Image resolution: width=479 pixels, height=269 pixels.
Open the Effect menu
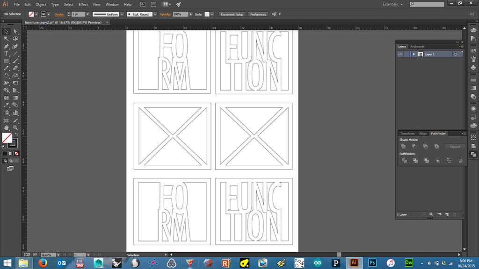(83, 4)
